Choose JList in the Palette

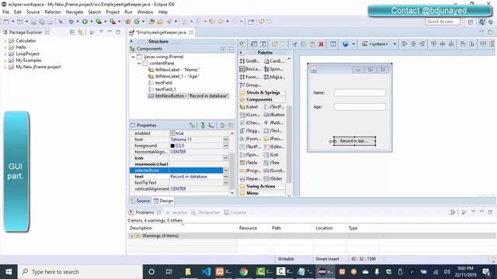coord(271,155)
